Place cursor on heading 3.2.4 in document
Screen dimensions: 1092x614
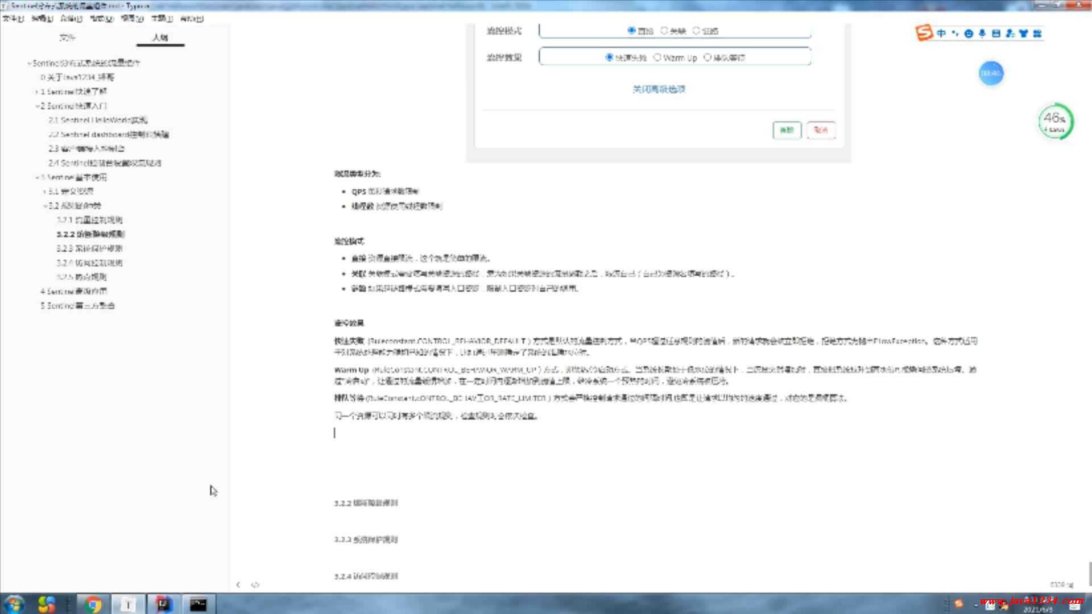click(366, 576)
